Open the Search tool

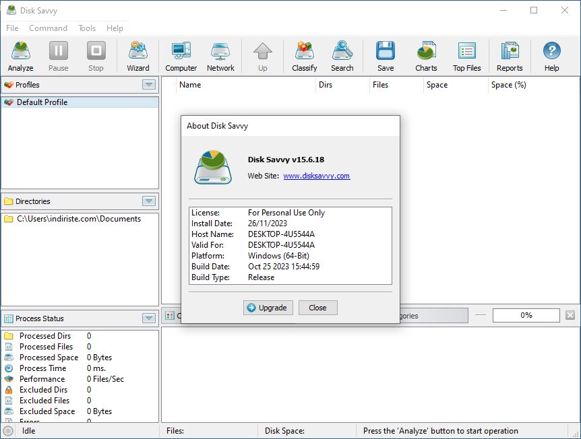pos(342,57)
